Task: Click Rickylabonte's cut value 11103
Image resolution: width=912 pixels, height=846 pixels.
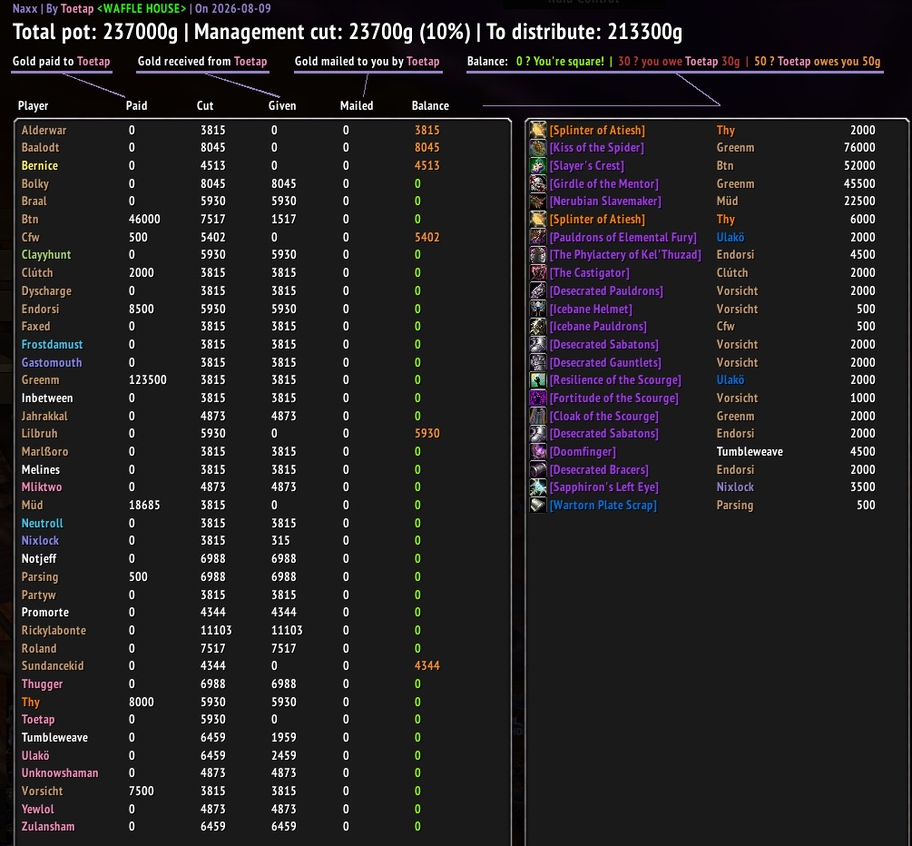Action: [216, 630]
